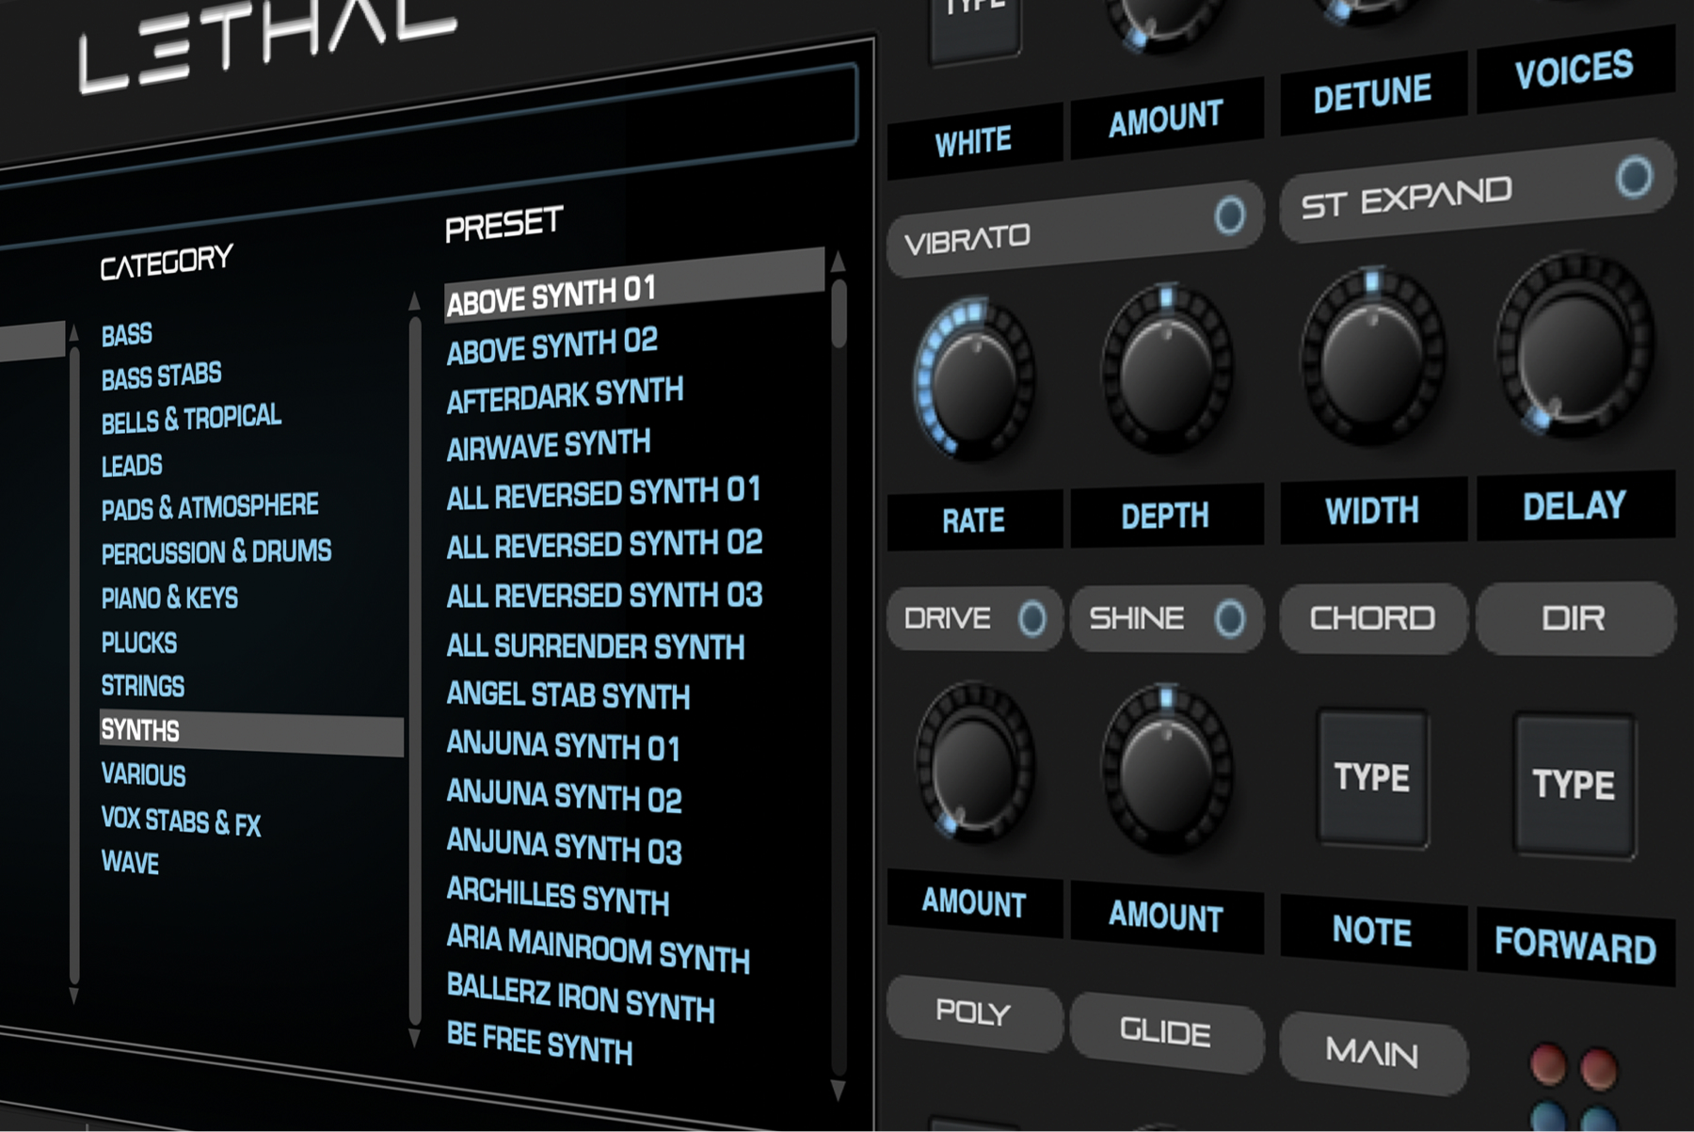Select the Bass Stabs category

[x=162, y=377]
